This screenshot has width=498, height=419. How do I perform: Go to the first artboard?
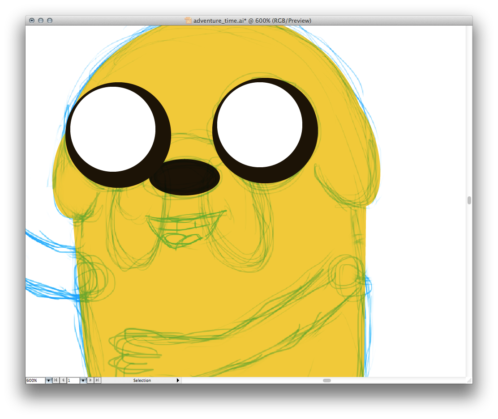click(56, 381)
